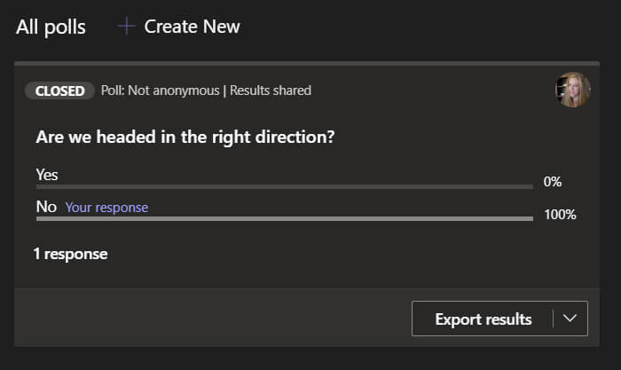Select the "Yes" answer option label
Image resolution: width=621 pixels, height=370 pixels.
coord(46,174)
